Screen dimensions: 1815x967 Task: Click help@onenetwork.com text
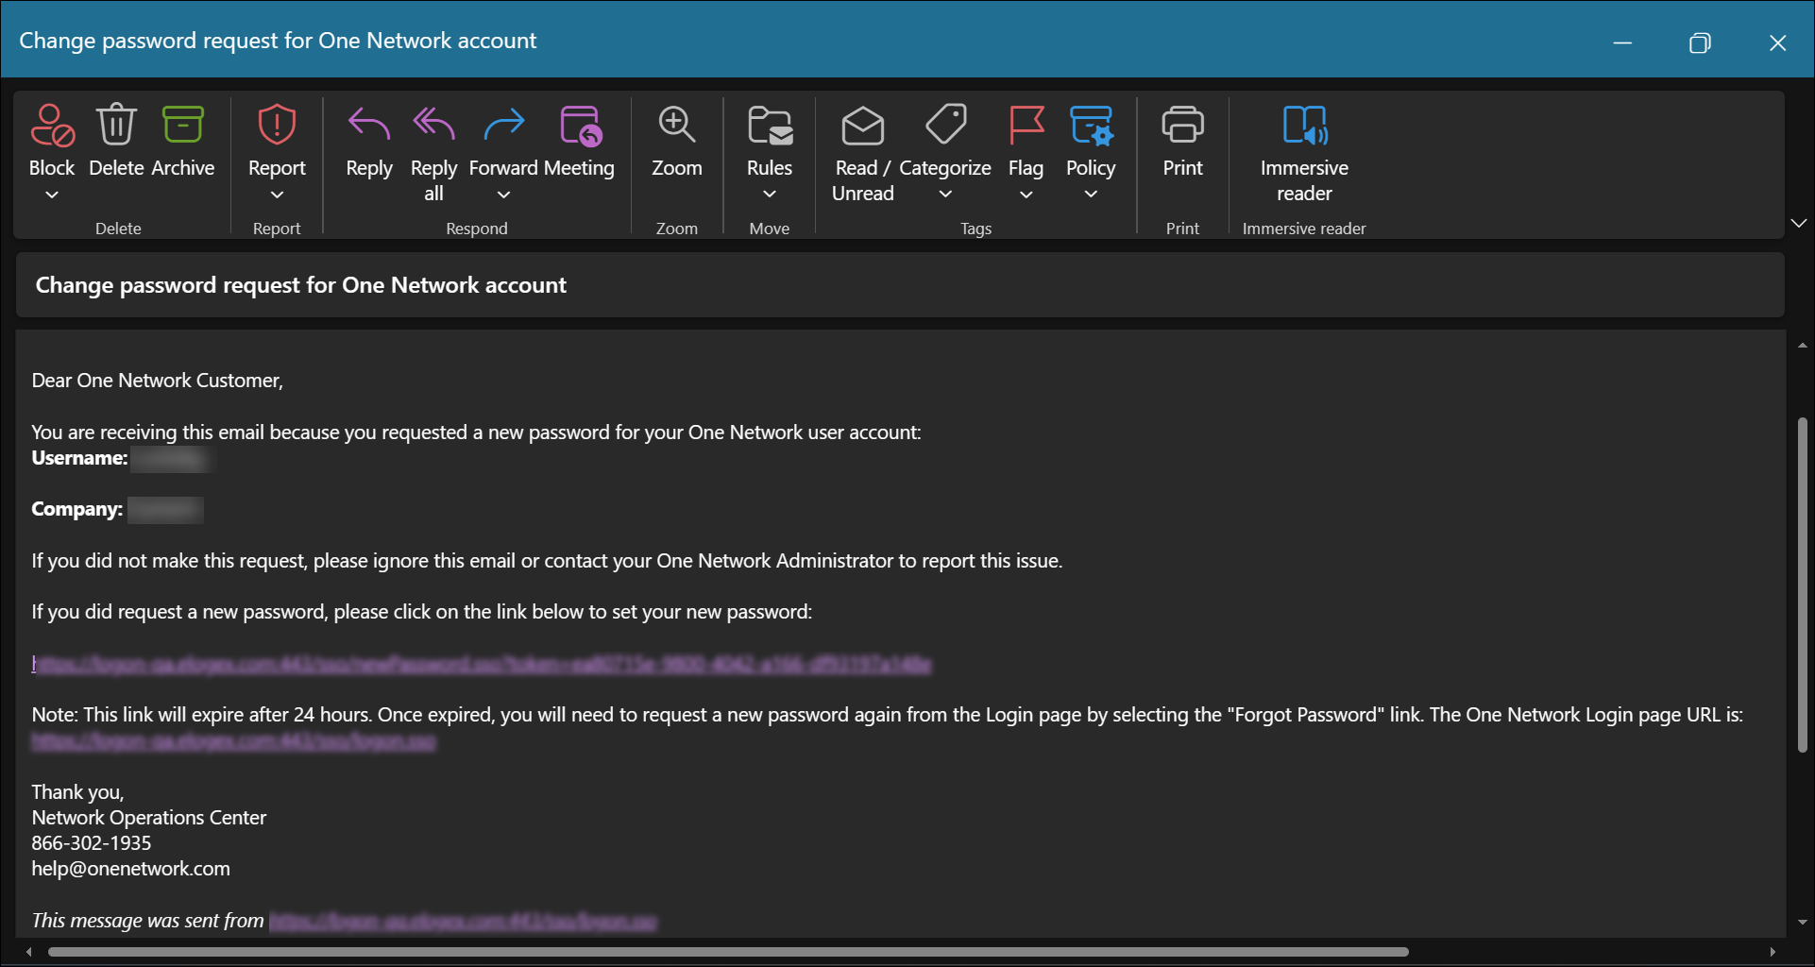click(130, 869)
